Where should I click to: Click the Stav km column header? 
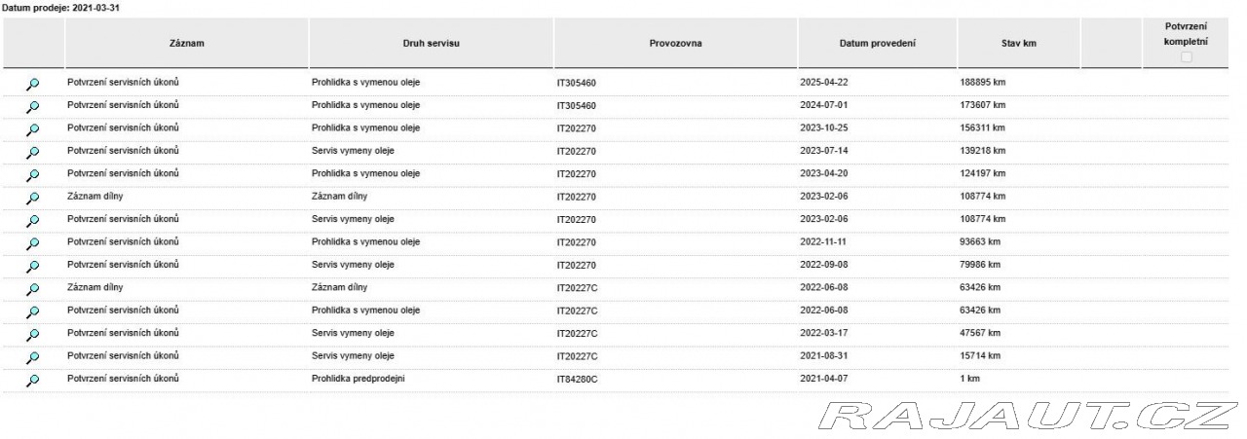coord(1019,45)
